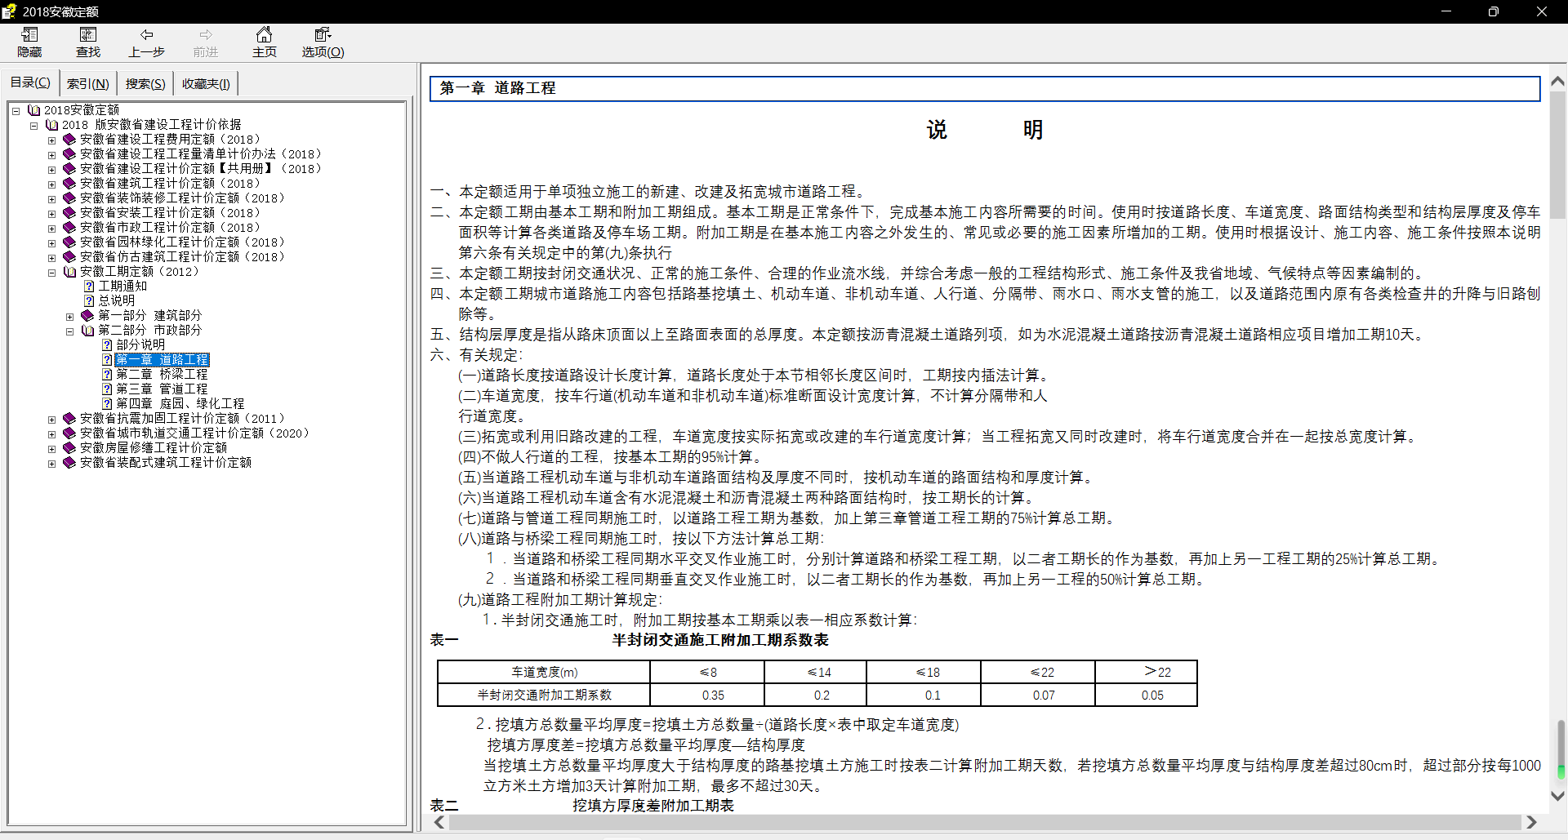Image resolution: width=1568 pixels, height=840 pixels.
Task: Select 第一章 道路工程 tree item
Action: (x=162, y=360)
